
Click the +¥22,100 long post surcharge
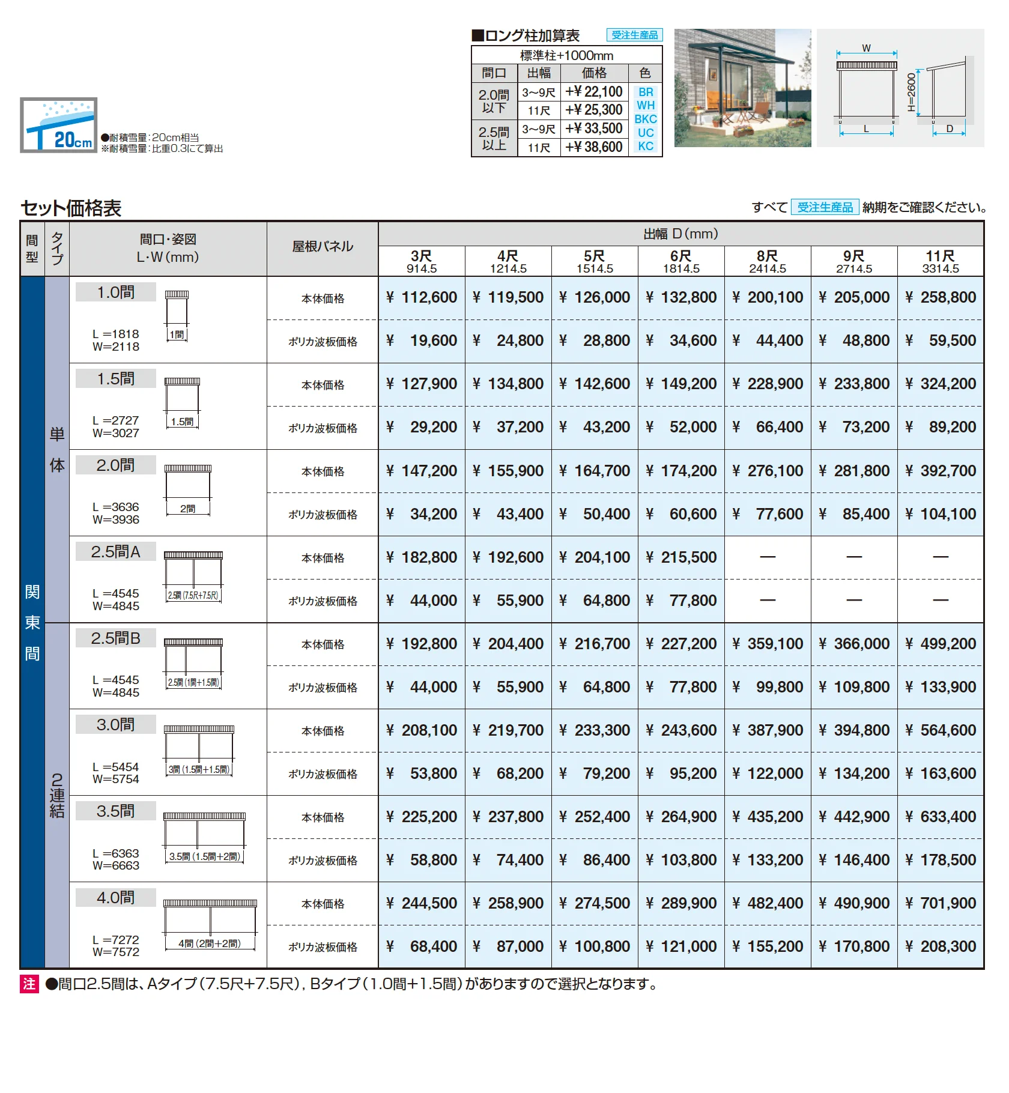[x=594, y=92]
